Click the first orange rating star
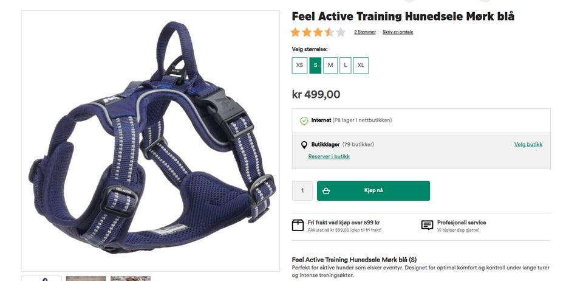 click(x=295, y=32)
